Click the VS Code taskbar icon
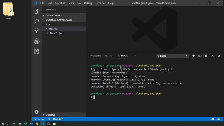Image resolution: width=224 pixels, height=126 pixels. point(43,124)
